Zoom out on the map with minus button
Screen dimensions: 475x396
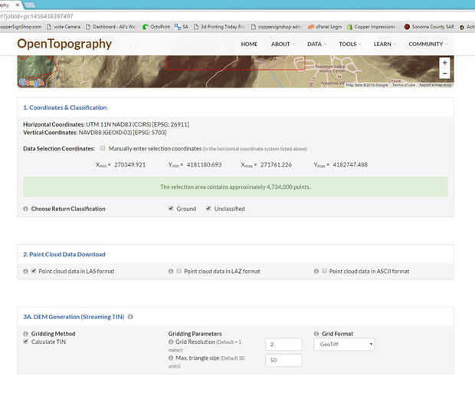444,73
